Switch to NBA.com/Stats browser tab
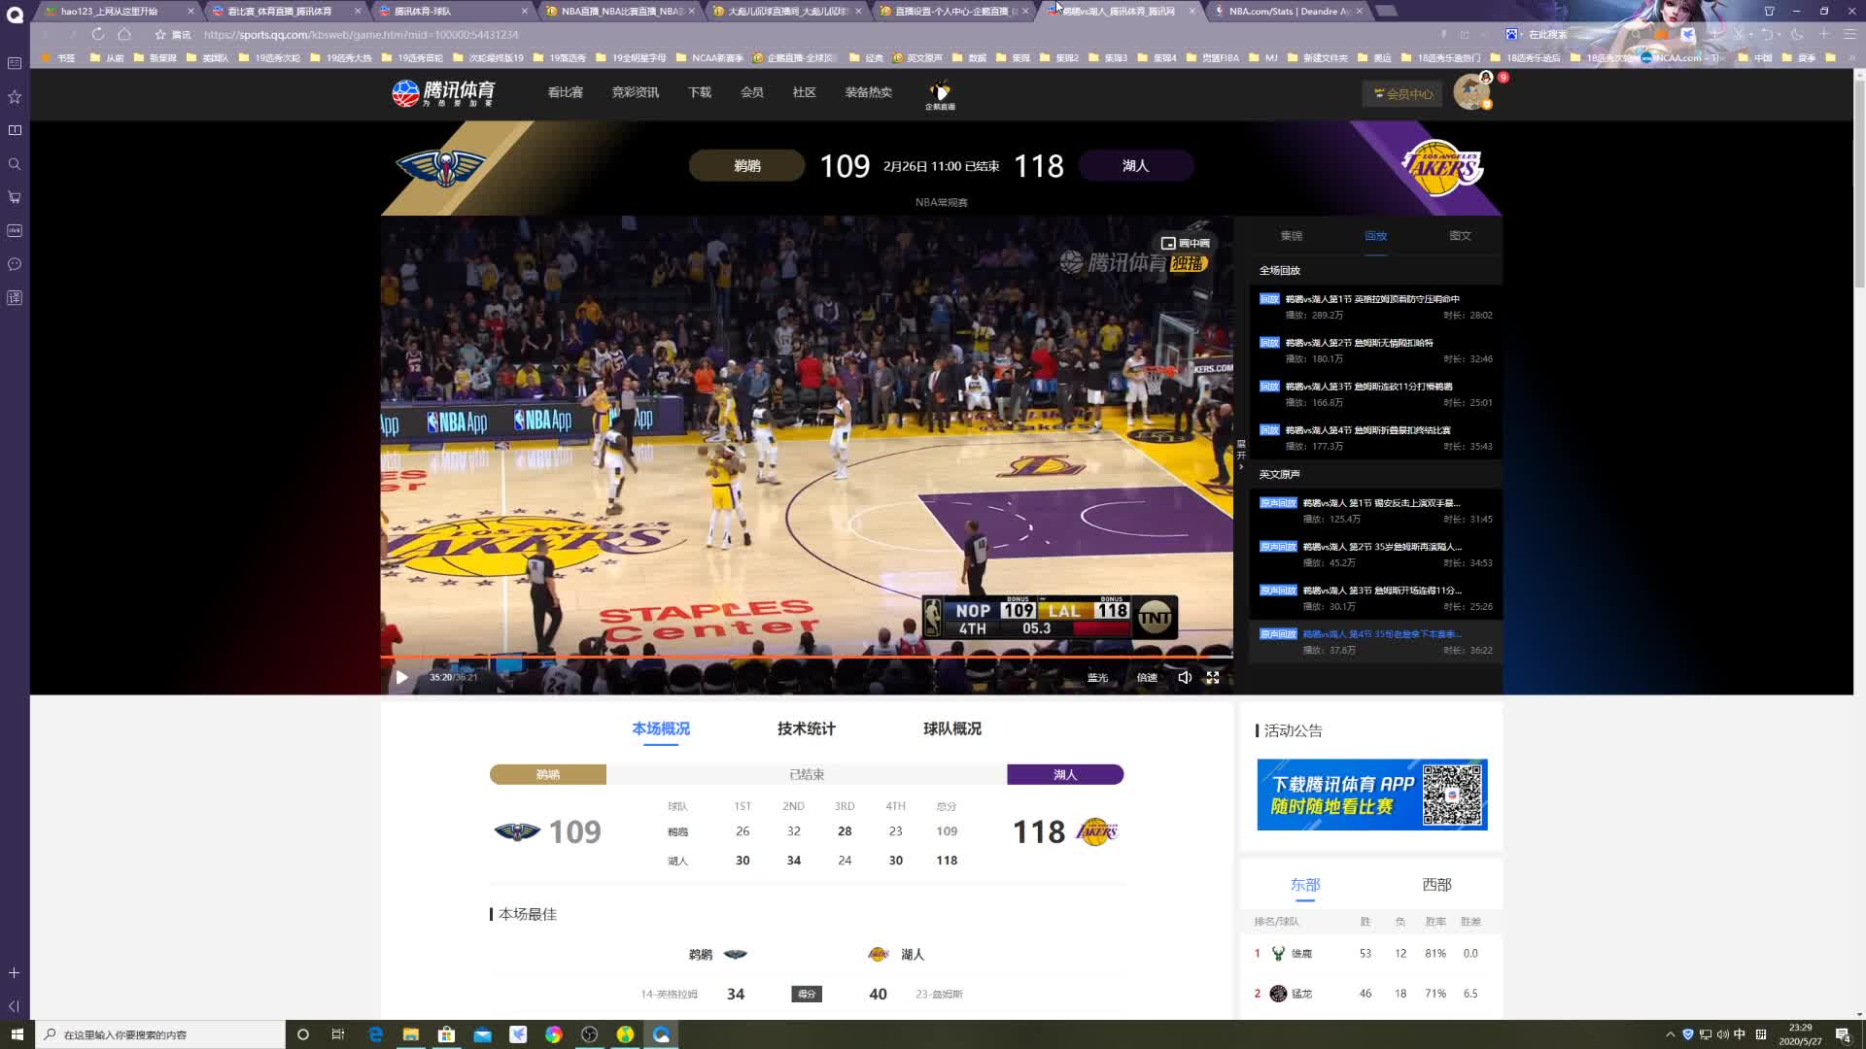Viewport: 1866px width, 1049px height. tap(1288, 12)
